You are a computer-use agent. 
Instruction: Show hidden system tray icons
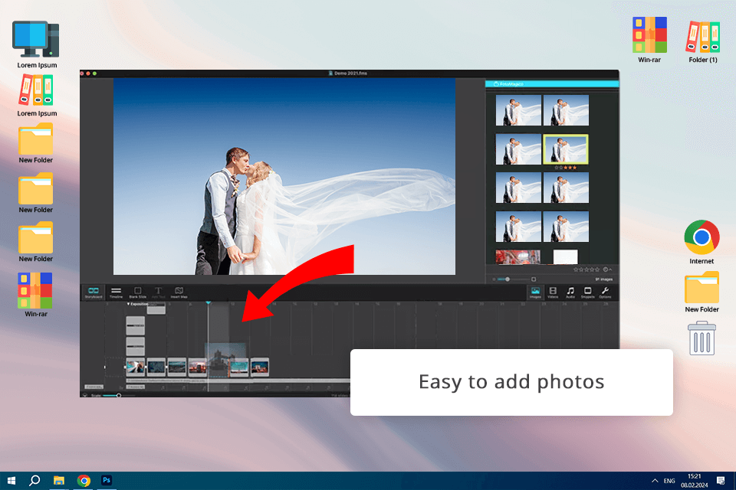point(655,481)
